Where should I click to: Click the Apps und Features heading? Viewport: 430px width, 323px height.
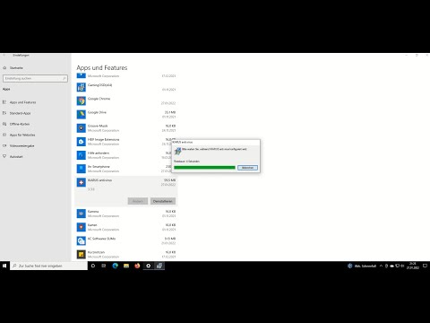102,68
